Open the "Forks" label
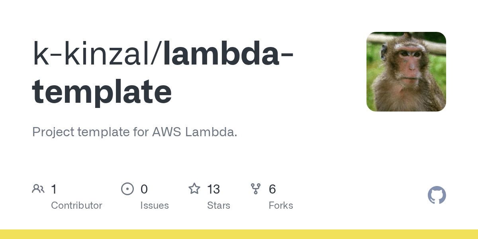 point(281,206)
